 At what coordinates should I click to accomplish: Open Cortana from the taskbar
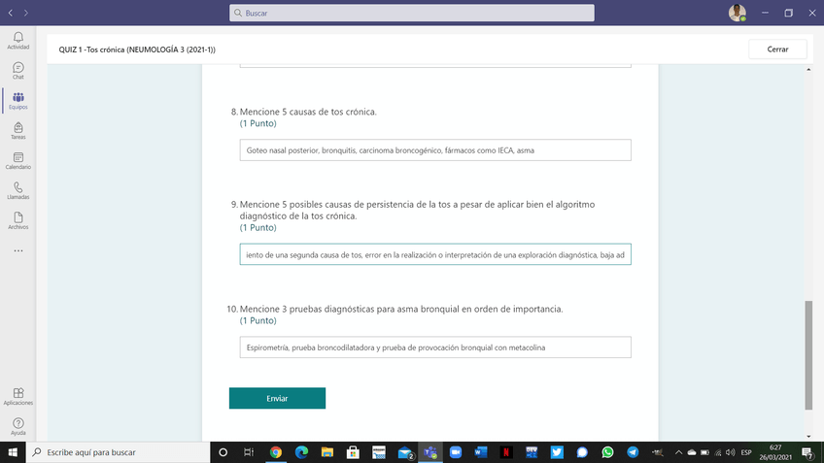pyautogui.click(x=223, y=452)
